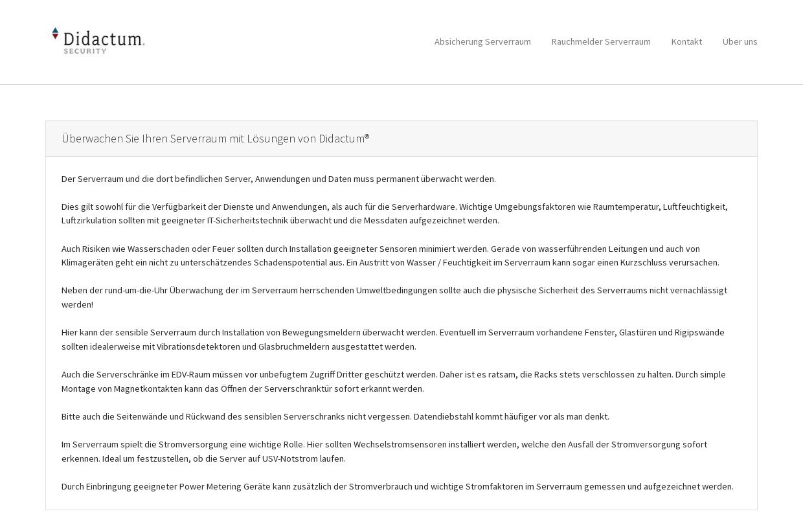
Task: Navigate to the Kontakt page
Action: tap(686, 41)
